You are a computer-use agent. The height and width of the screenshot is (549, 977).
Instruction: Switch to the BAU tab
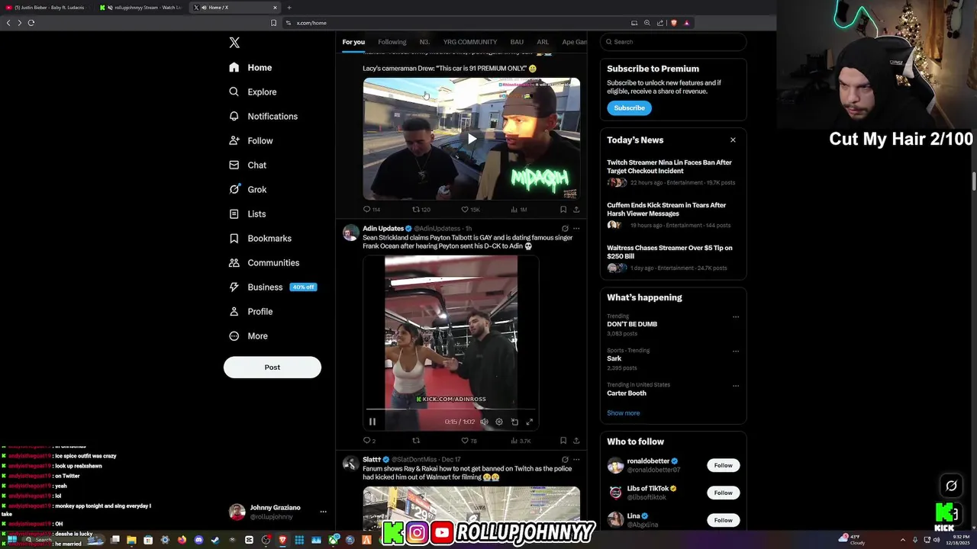pos(517,42)
